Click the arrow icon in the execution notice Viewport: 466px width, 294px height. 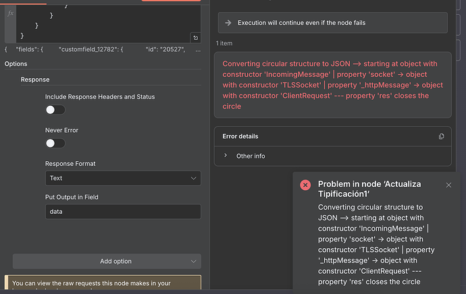click(228, 22)
